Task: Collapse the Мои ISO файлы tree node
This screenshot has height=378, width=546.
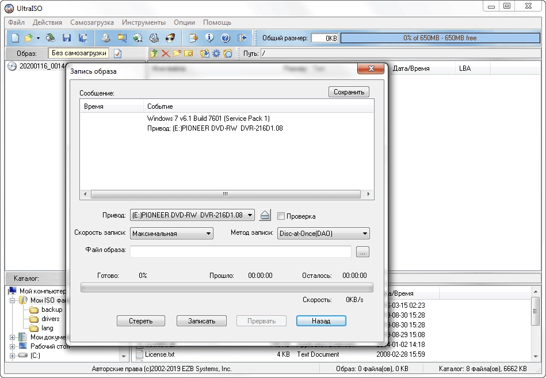Action: pyautogui.click(x=12, y=300)
